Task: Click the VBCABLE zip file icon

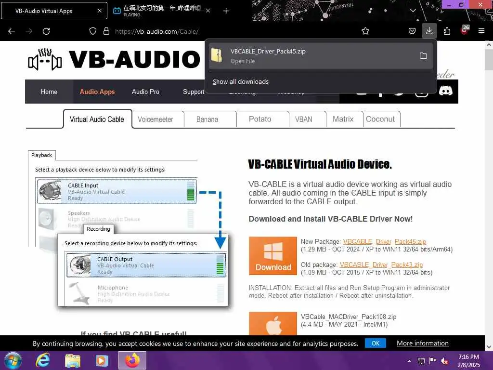Action: (x=217, y=56)
